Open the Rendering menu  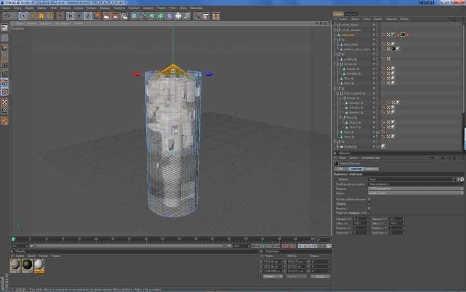(x=119, y=8)
